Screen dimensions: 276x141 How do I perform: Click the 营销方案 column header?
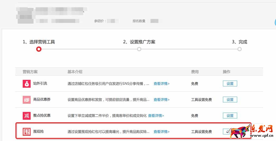coord(30,72)
